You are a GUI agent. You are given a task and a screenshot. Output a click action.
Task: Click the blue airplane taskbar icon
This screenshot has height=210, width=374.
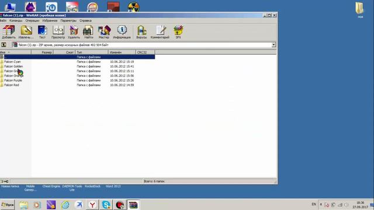pyautogui.click(x=79, y=205)
